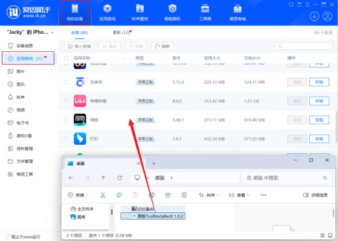Click the 导入安装 button
338x241 pixels.
click(x=79, y=46)
